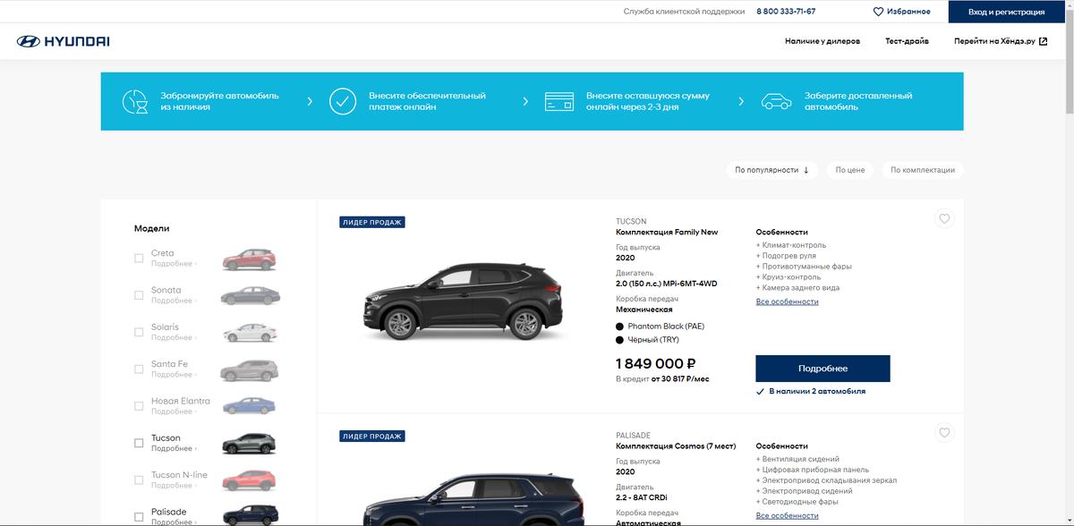
Task: Open Избранное favorites link
Action: (901, 12)
